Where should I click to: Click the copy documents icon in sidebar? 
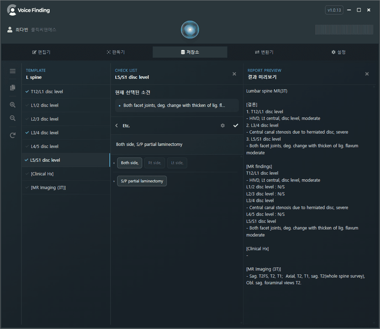(x=12, y=88)
